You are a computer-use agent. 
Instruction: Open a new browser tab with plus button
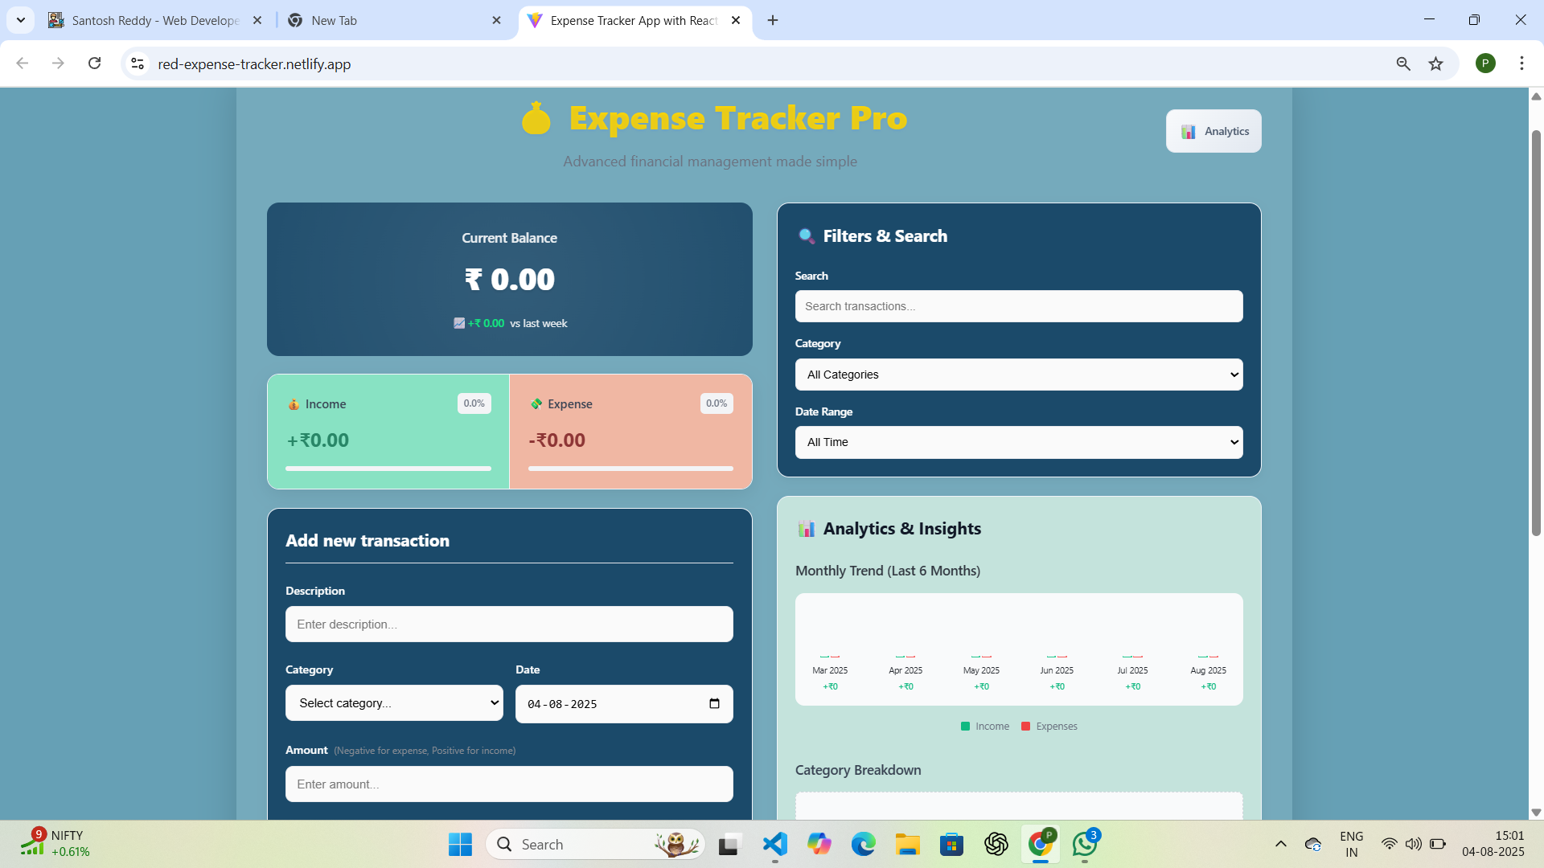tap(773, 20)
